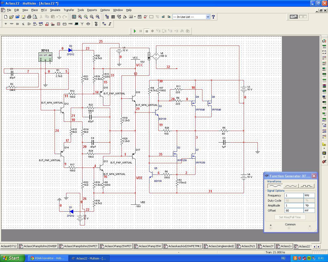Select the sine waveform button

tap(275, 186)
